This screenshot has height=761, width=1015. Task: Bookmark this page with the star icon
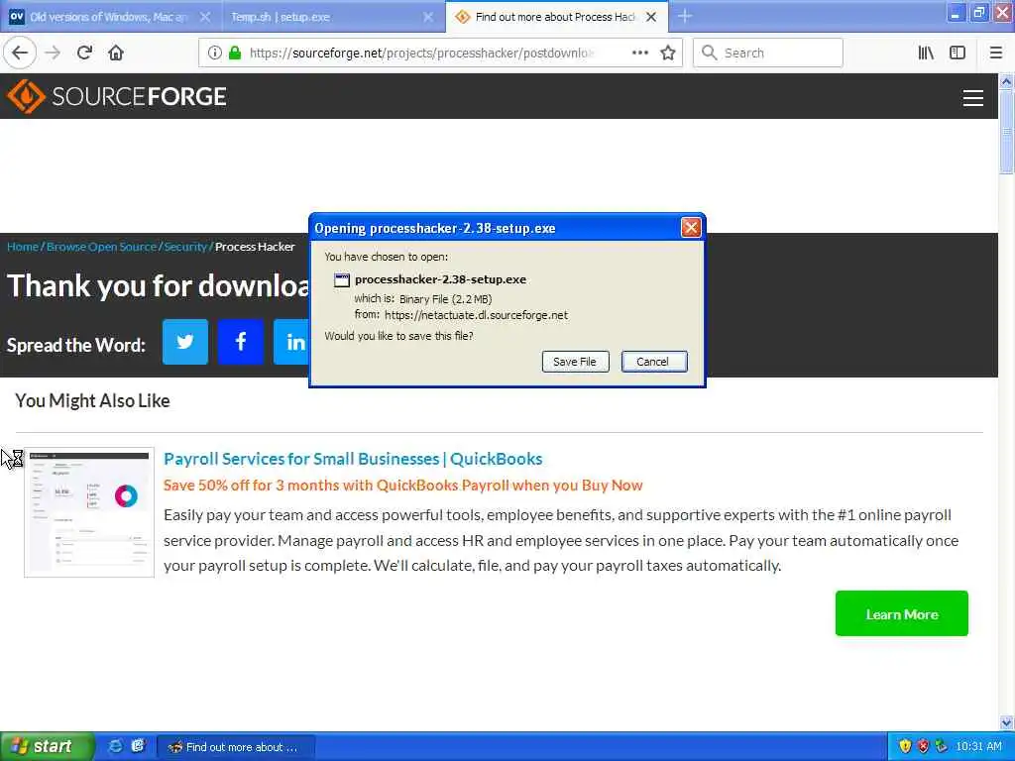point(668,53)
